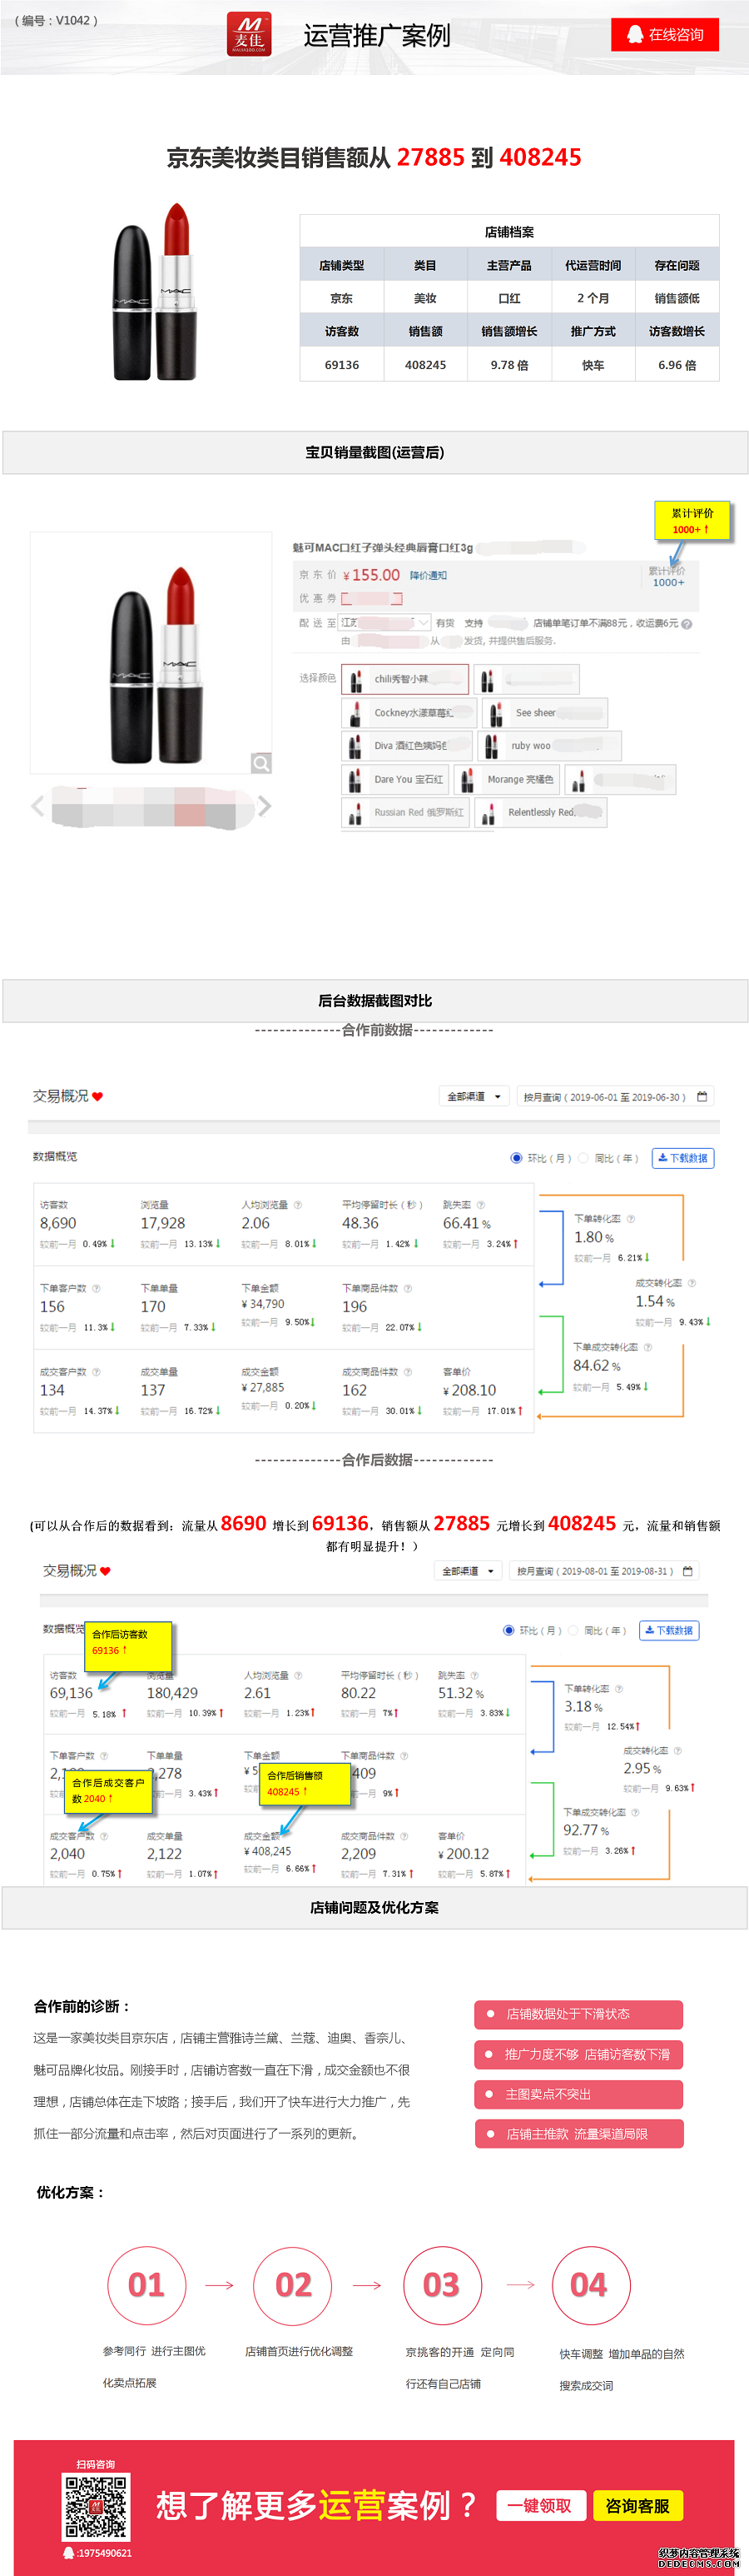Click the 69136 visitors cell in 店铺档案 table

click(341, 365)
